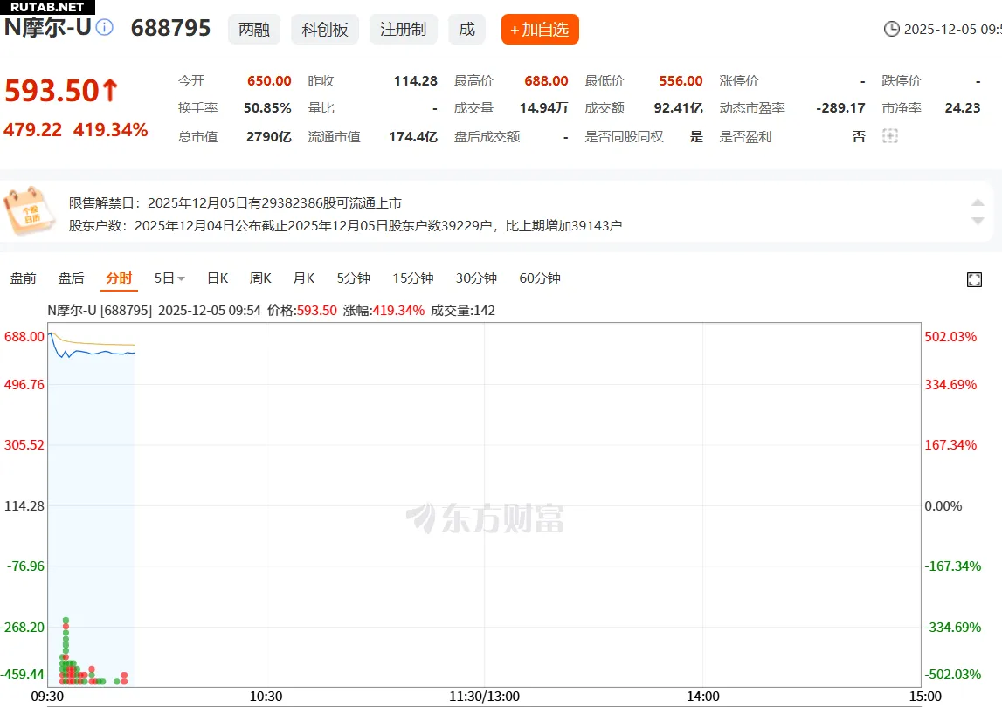The height and width of the screenshot is (707, 1002).
Task: Switch to the 日K chart tab
Action: (217, 278)
